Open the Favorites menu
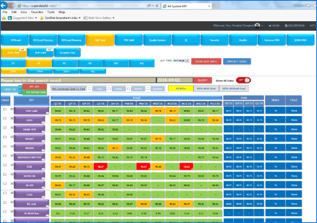 (37, 12)
